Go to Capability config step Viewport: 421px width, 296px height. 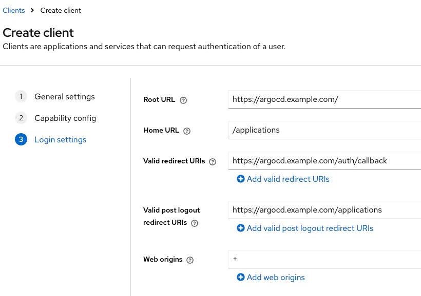click(x=65, y=118)
